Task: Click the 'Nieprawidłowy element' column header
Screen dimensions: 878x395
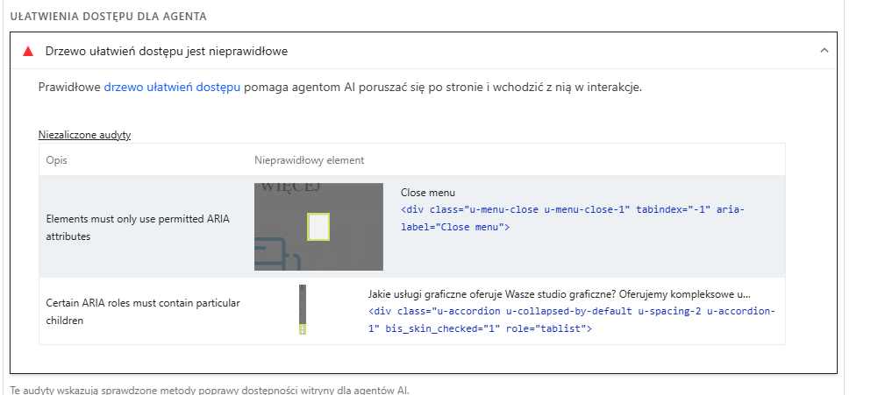Action: pyautogui.click(x=309, y=160)
